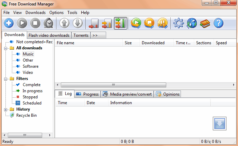Select the Video category

pyautogui.click(x=28, y=72)
